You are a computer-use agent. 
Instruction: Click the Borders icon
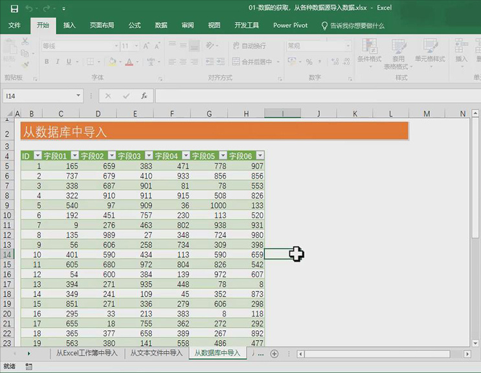(x=90, y=62)
